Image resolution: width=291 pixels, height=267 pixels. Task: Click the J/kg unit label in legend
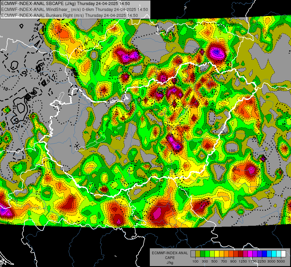point(170,263)
